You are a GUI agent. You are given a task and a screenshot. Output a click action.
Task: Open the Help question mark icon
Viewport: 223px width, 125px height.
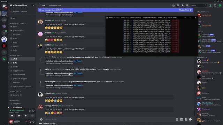click(x=220, y=6)
